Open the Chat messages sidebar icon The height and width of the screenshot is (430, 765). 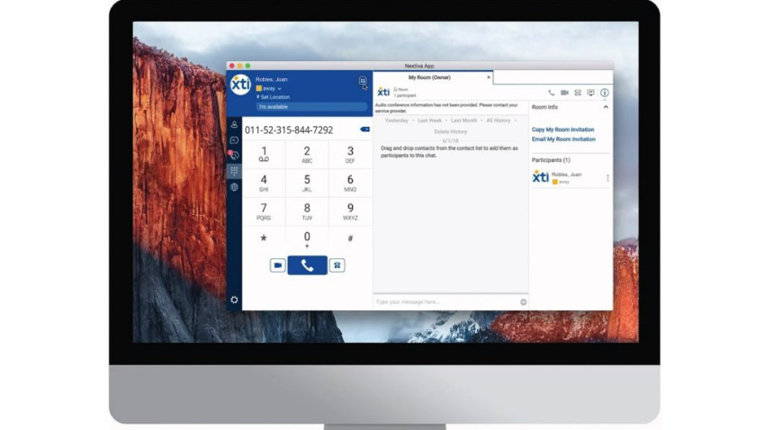point(234,140)
